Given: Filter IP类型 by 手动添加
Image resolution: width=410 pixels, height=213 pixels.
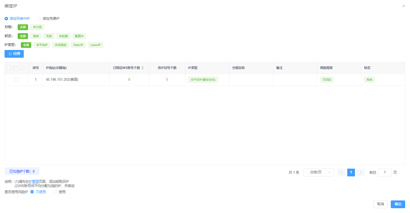Looking at the screenshot, I should [x=61, y=45].
